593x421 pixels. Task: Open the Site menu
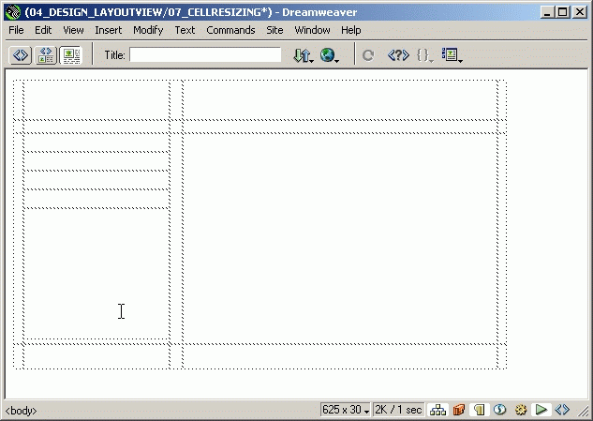[274, 30]
